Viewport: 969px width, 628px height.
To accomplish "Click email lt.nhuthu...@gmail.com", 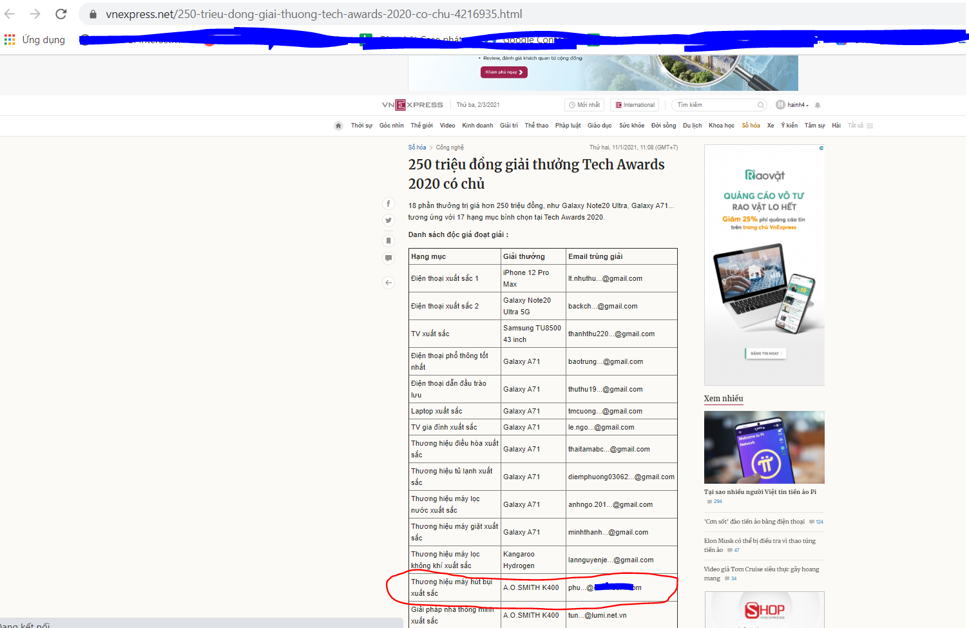I will [605, 279].
